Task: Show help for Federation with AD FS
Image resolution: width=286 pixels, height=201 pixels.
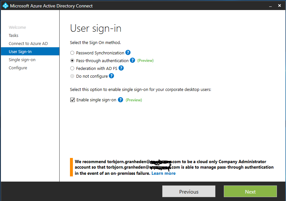Action: click(x=121, y=68)
